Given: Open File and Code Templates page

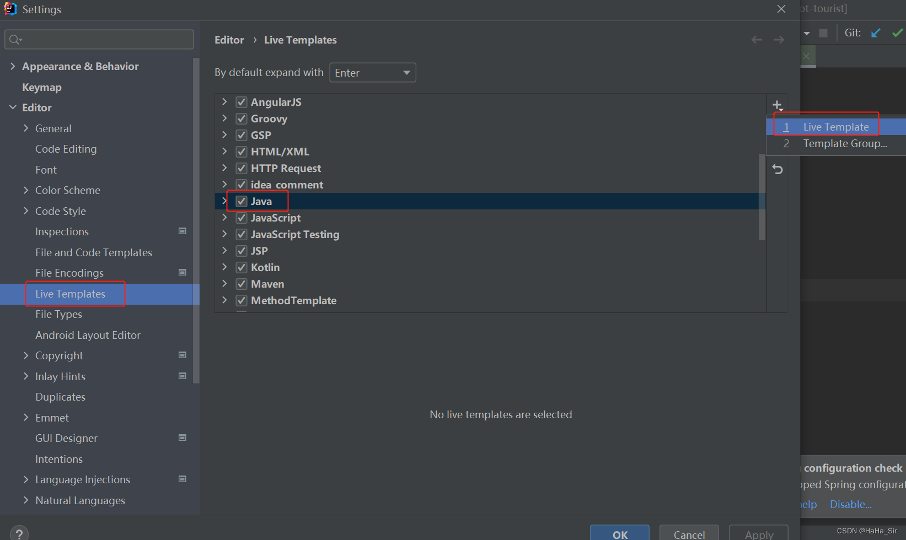Looking at the screenshot, I should coord(94,252).
